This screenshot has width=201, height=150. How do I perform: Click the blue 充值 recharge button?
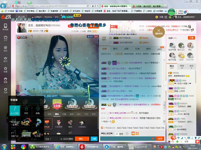[x=94, y=139]
